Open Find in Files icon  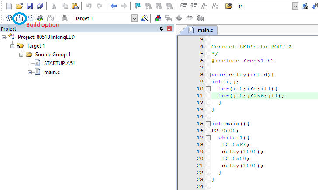click(x=229, y=6)
